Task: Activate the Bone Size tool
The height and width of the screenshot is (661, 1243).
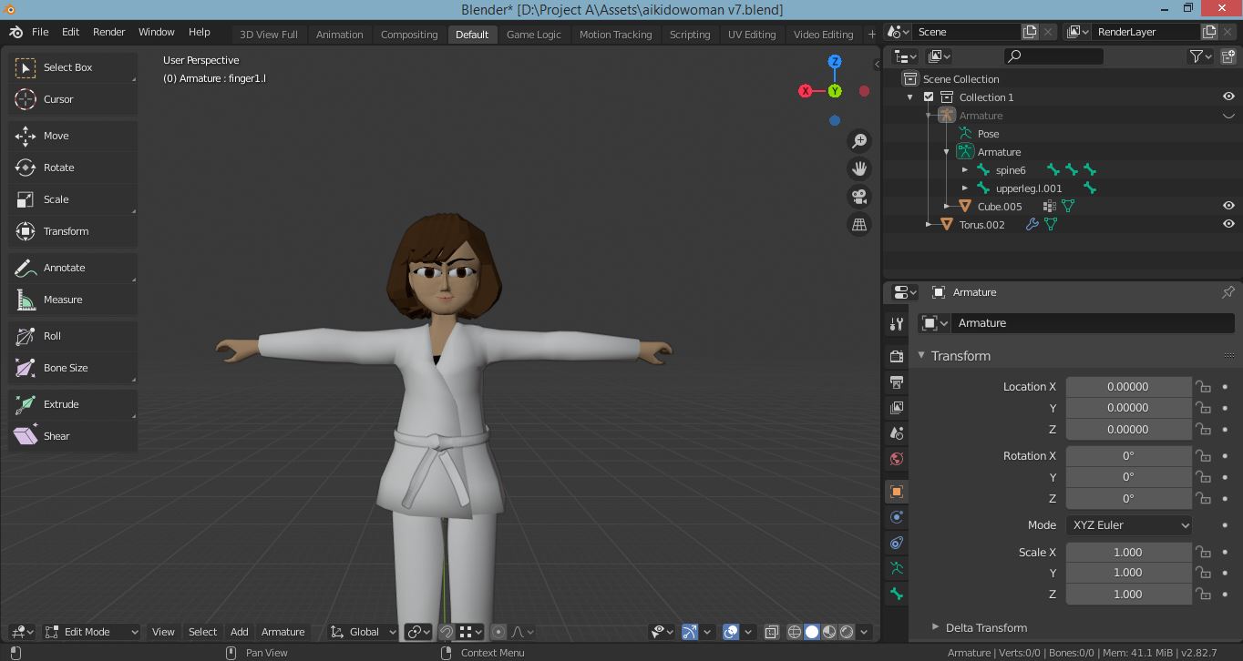Action: pyautogui.click(x=73, y=368)
